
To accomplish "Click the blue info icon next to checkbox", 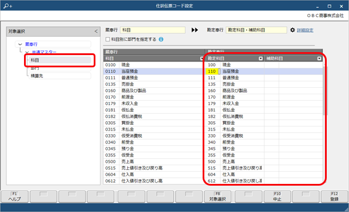I will pyautogui.click(x=161, y=39).
